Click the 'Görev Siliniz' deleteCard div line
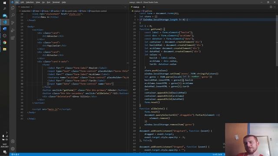This screenshot has width=278, height=156. click(69, 97)
